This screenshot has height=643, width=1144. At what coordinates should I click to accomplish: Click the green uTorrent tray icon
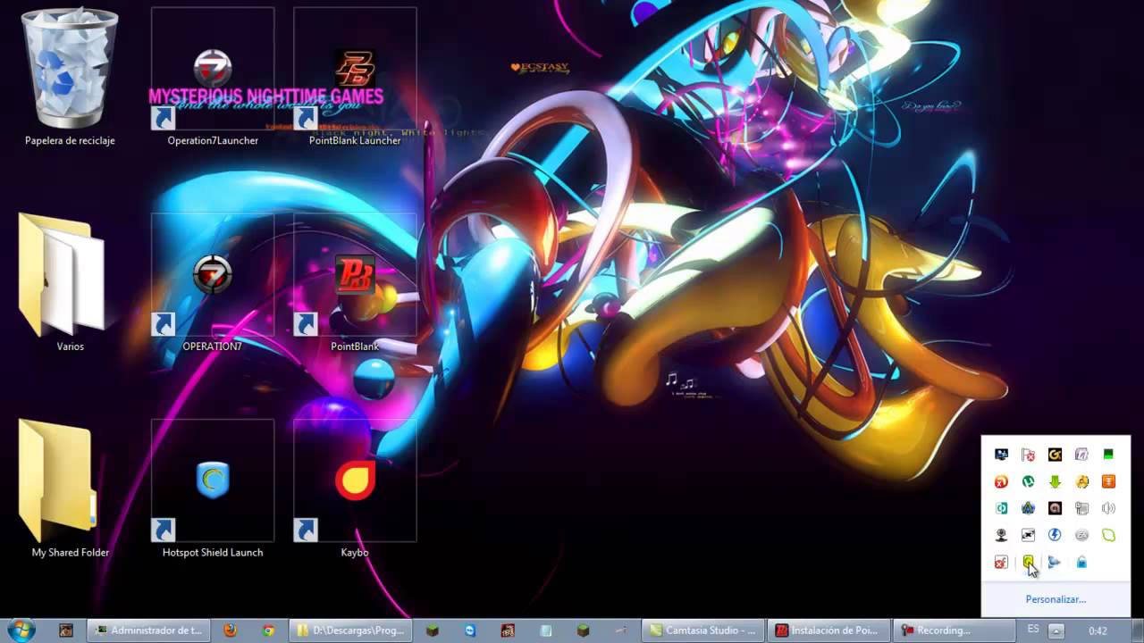coord(1028,481)
